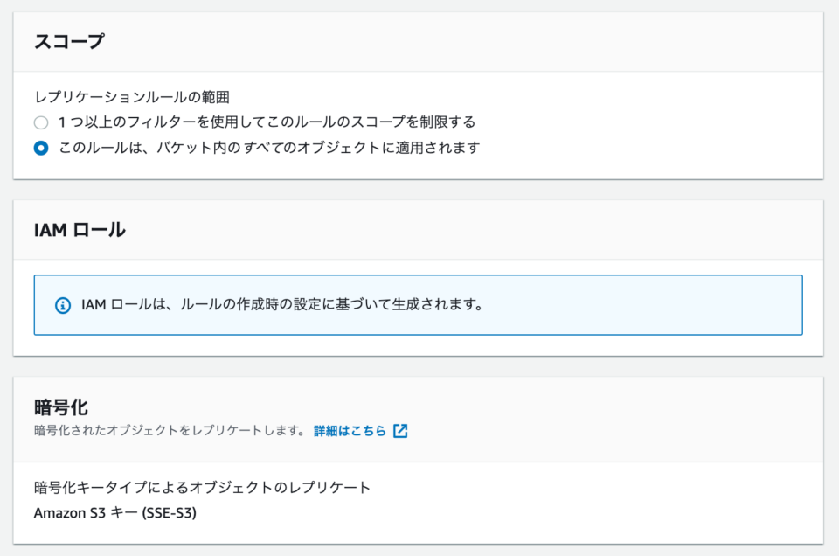Image resolution: width=839 pixels, height=556 pixels.
Task: Click the スコープ section heading
Action: click(x=70, y=41)
